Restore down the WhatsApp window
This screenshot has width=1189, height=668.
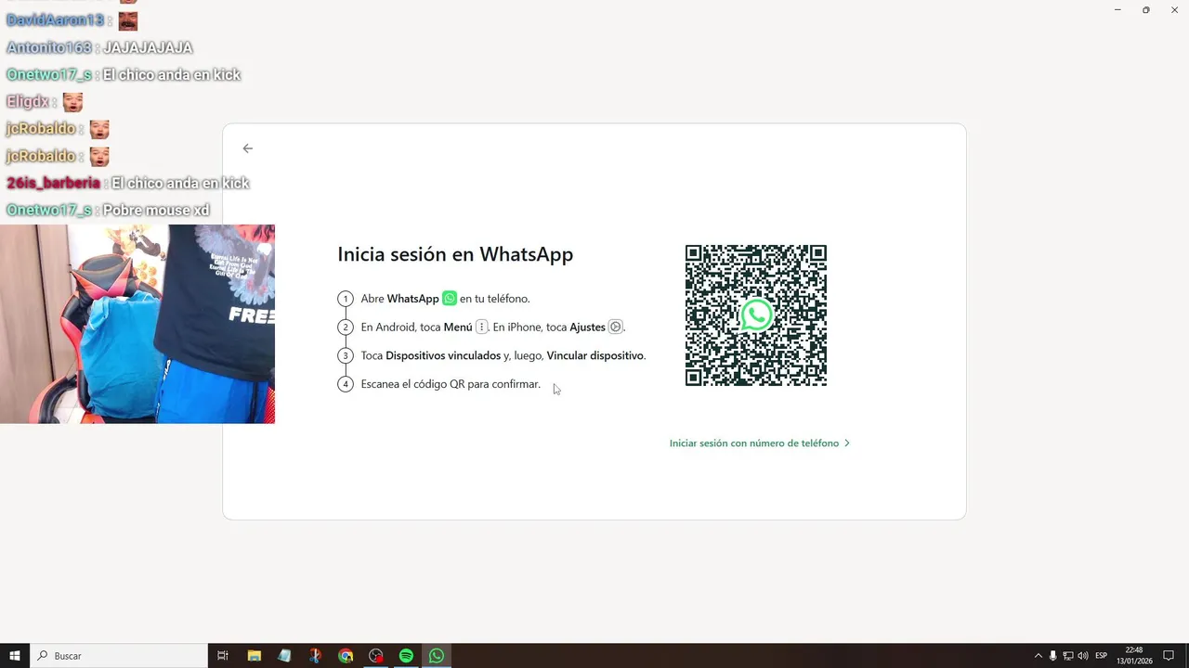pyautogui.click(x=1145, y=10)
